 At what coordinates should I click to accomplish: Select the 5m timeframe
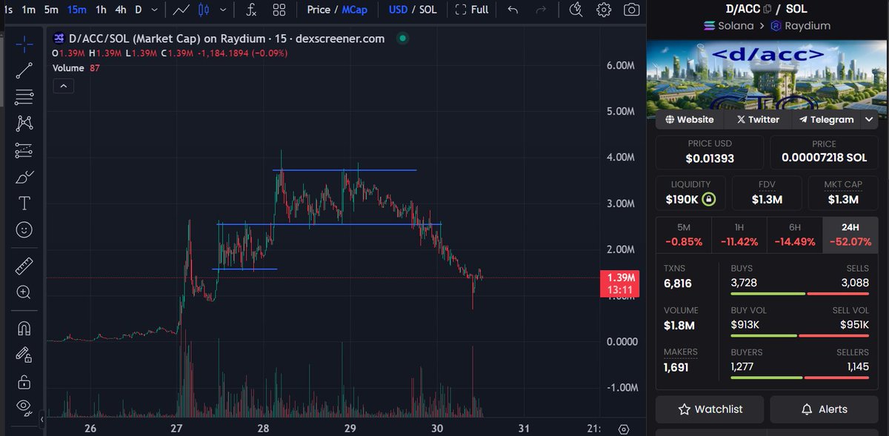click(51, 10)
